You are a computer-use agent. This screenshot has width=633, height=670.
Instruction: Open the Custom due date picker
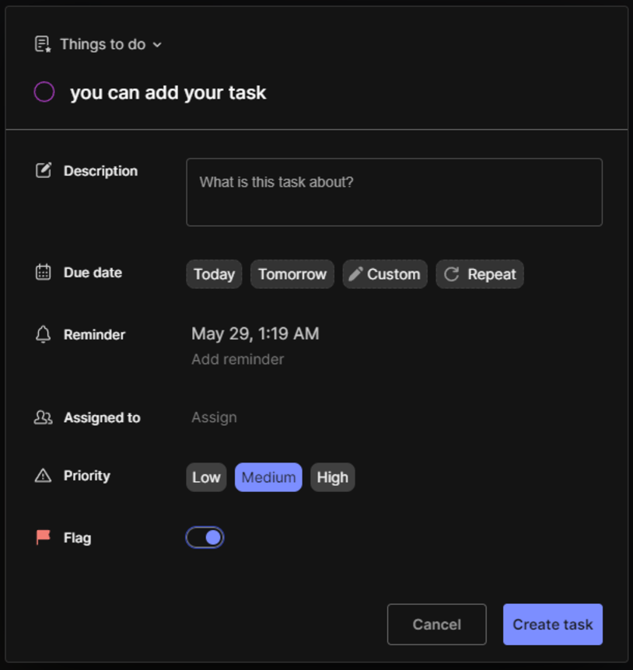click(385, 274)
